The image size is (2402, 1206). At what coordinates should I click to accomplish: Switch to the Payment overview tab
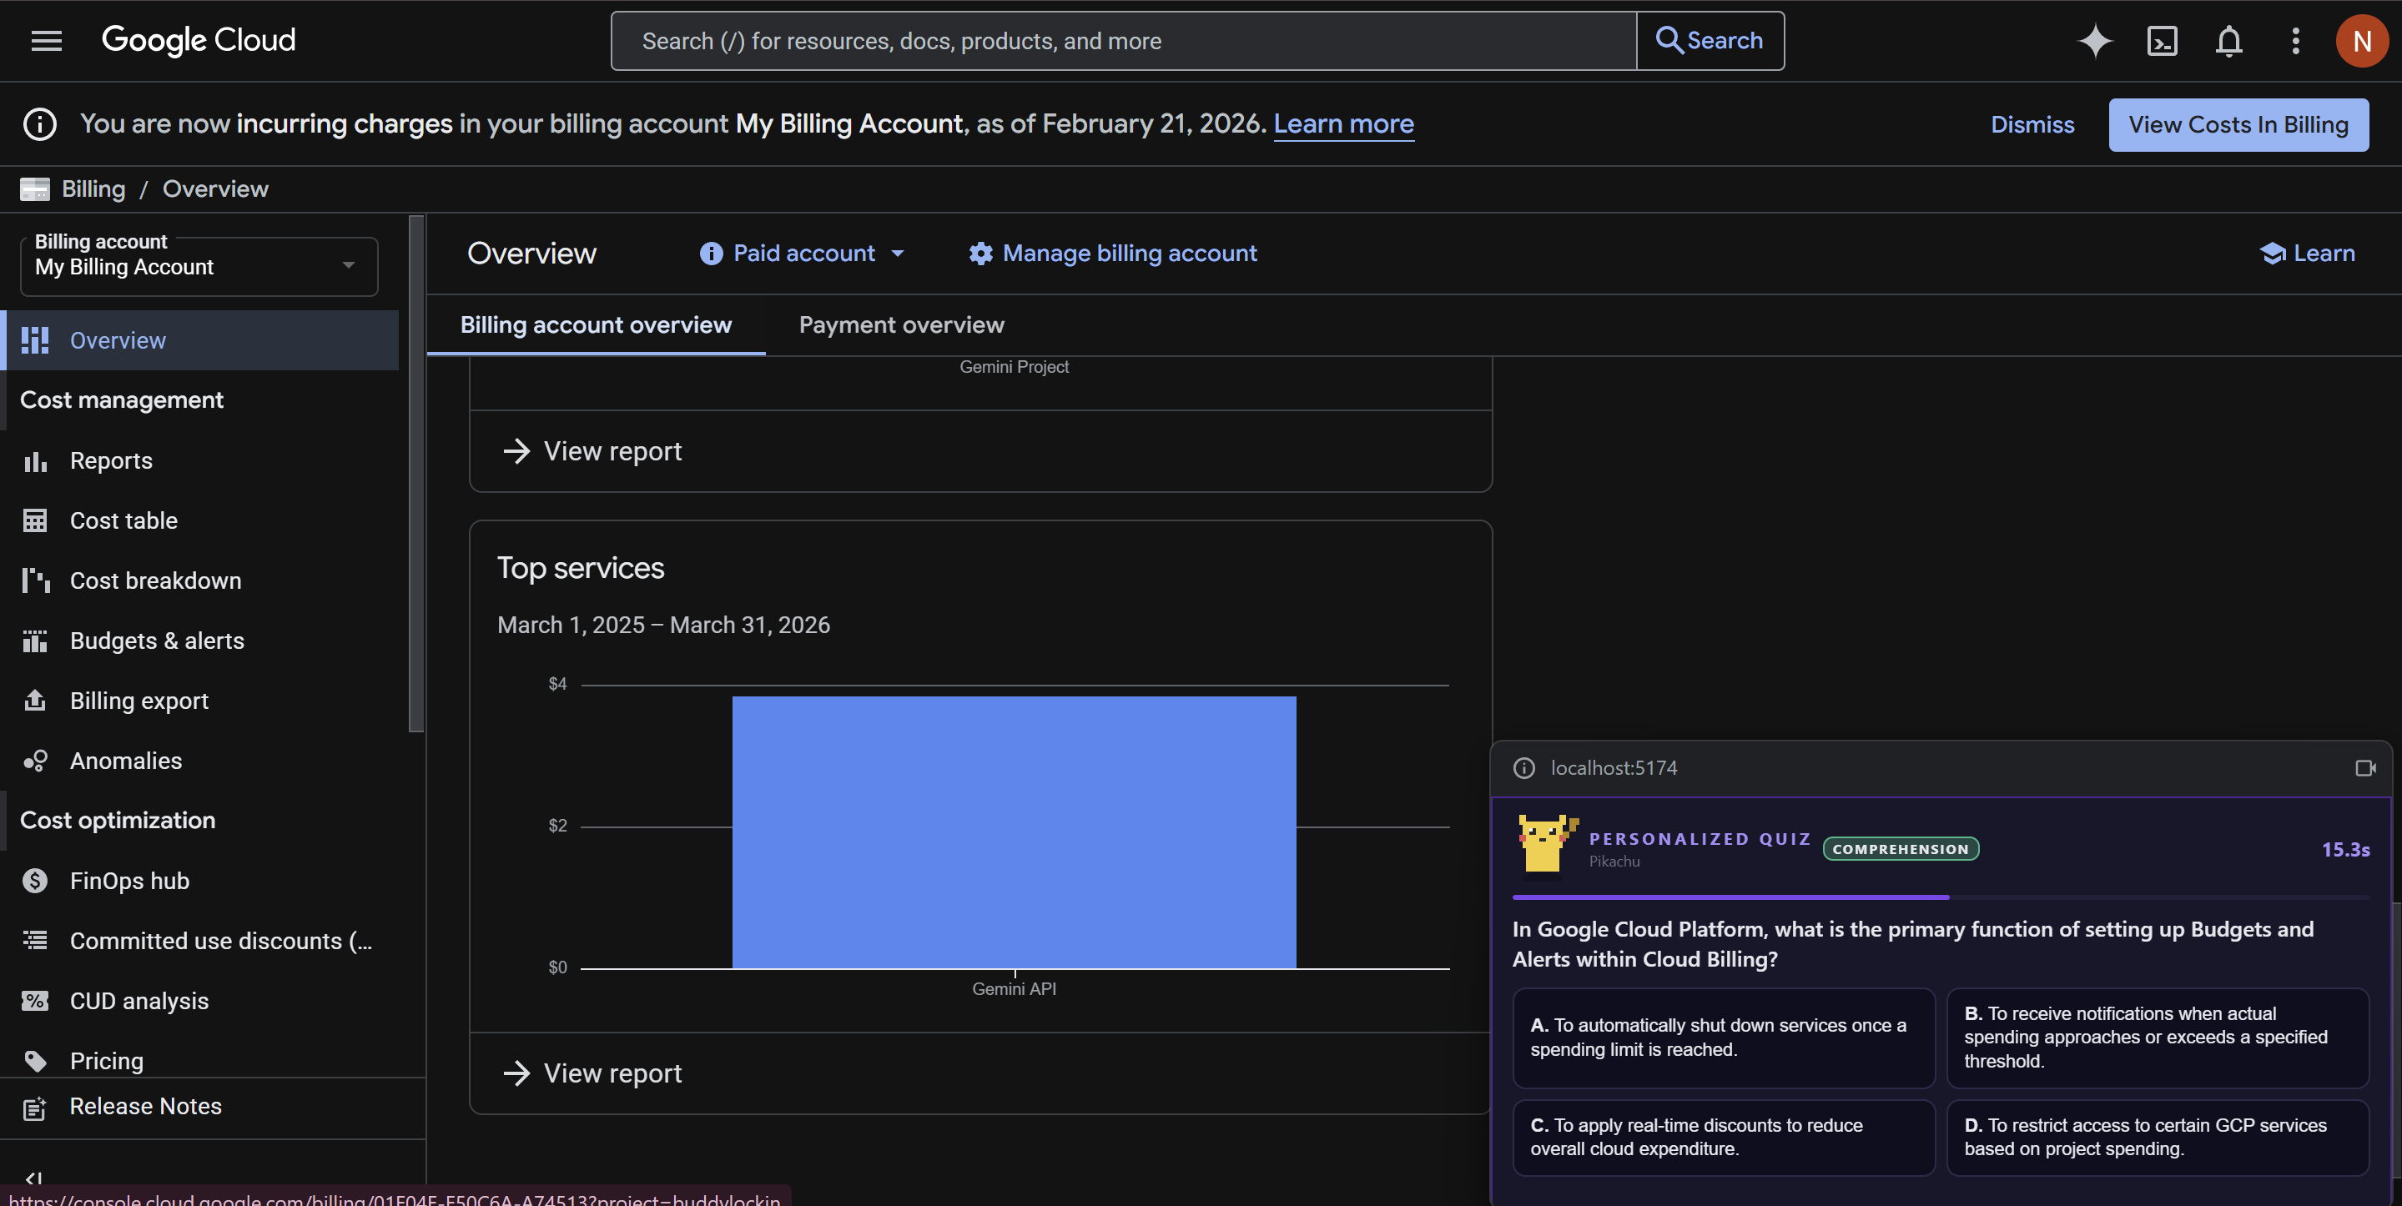901,324
